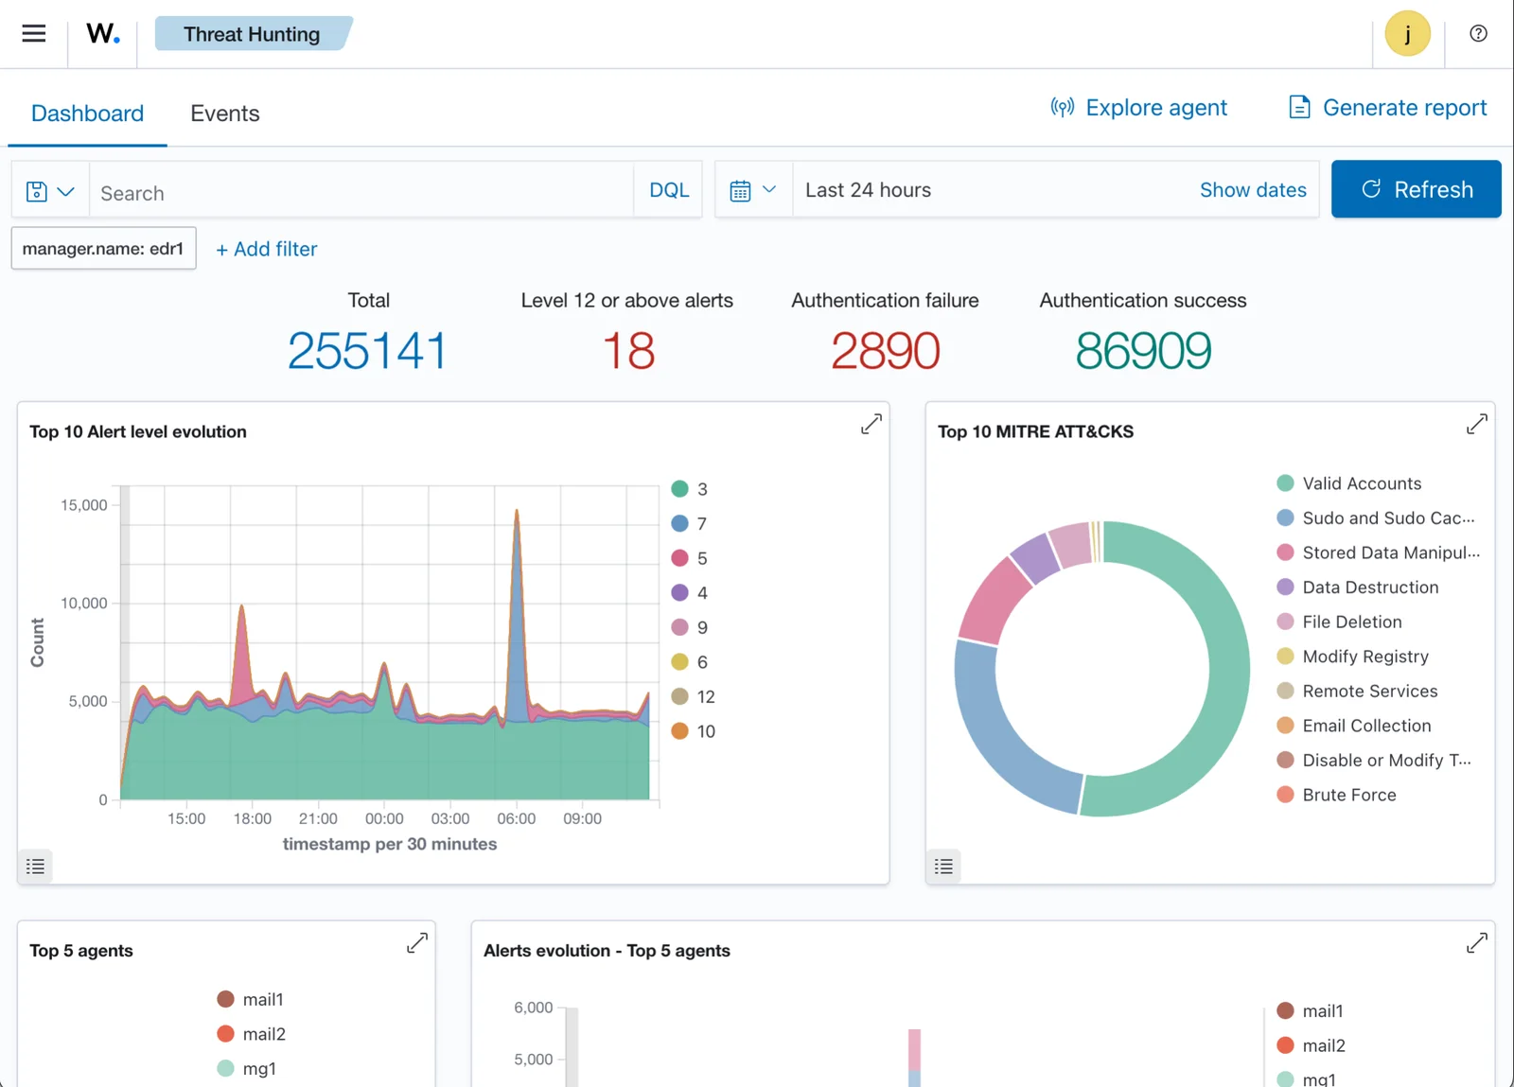Viewport: 1514px width, 1087px height.
Task: Expand the Top 10 MITRE ATT&CKS panel
Action: click(1476, 425)
